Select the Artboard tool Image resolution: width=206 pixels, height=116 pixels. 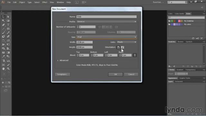[4, 65]
